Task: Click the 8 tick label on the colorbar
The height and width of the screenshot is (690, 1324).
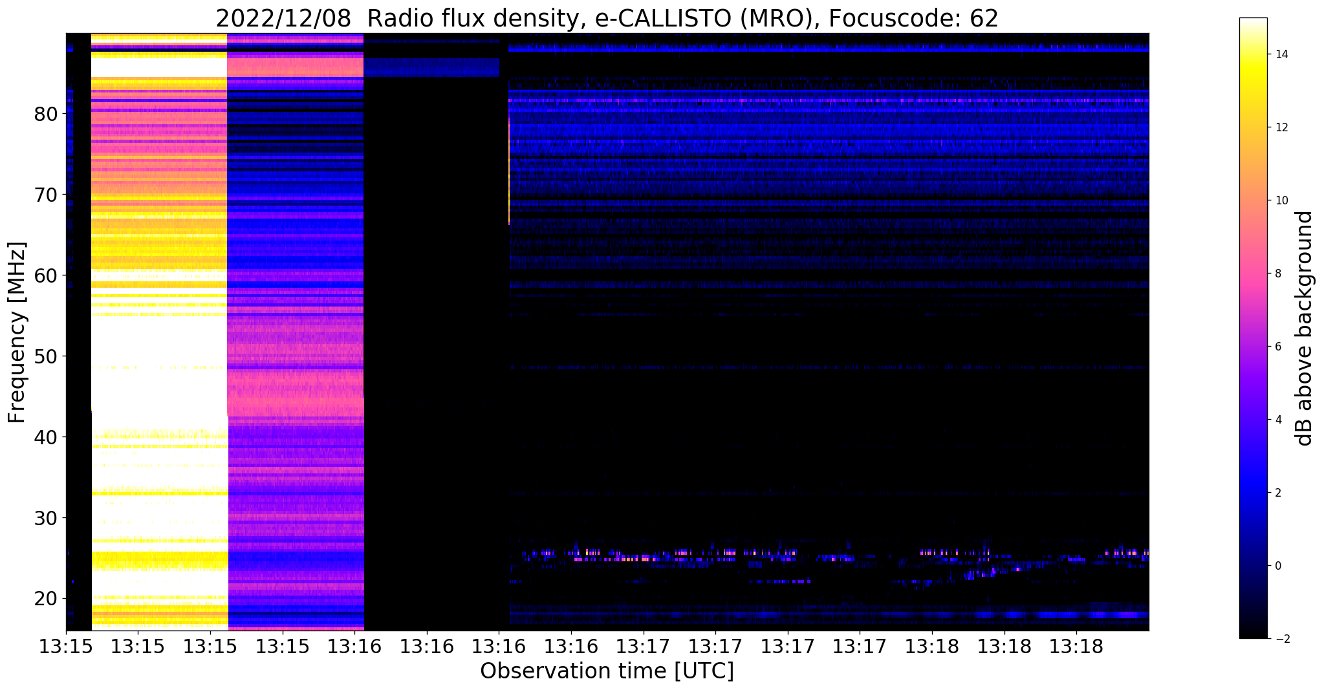Action: [x=1277, y=274]
